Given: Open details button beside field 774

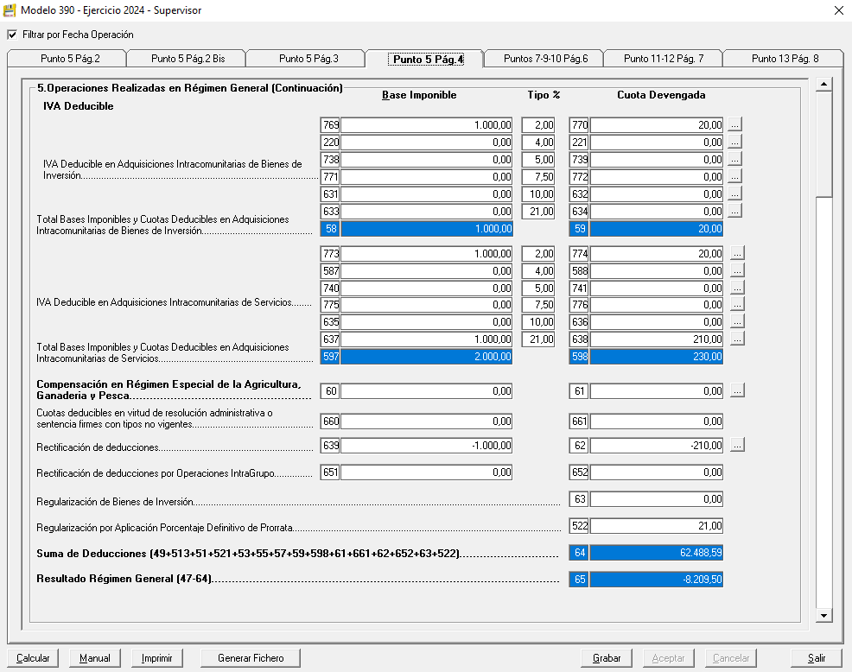Looking at the screenshot, I should tap(737, 253).
